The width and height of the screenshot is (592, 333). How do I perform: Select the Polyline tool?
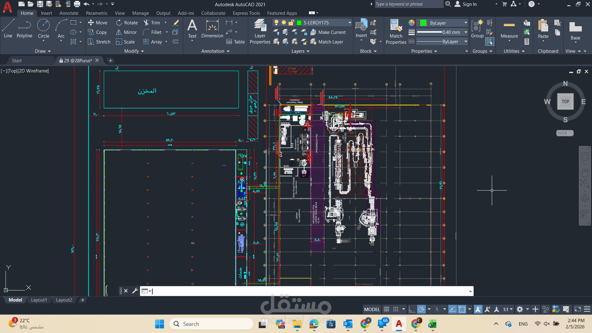tap(24, 29)
